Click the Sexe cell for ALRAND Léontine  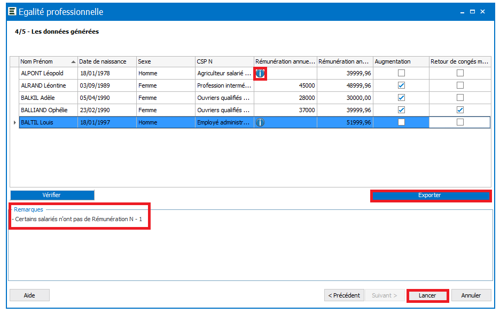point(166,85)
